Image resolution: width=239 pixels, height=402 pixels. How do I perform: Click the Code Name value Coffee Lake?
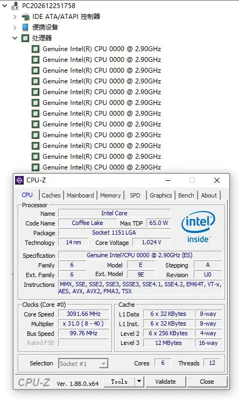click(x=87, y=223)
